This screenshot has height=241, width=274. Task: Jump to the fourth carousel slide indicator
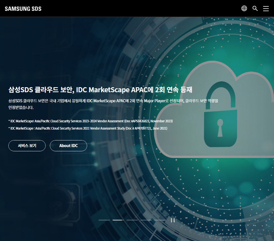(146, 220)
